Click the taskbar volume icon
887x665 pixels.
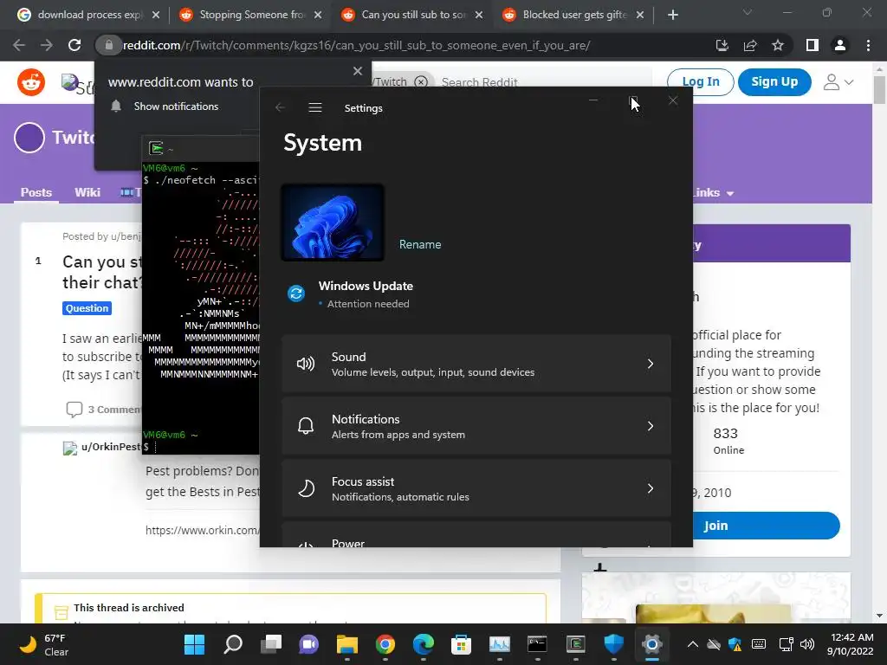tap(807, 644)
